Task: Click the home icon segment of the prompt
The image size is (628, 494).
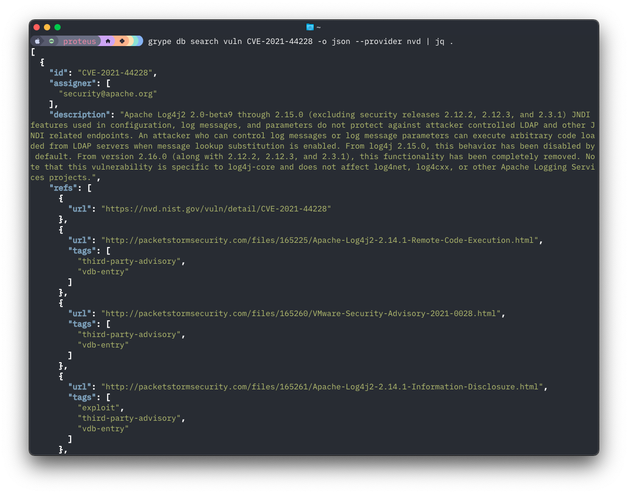Action: point(108,41)
